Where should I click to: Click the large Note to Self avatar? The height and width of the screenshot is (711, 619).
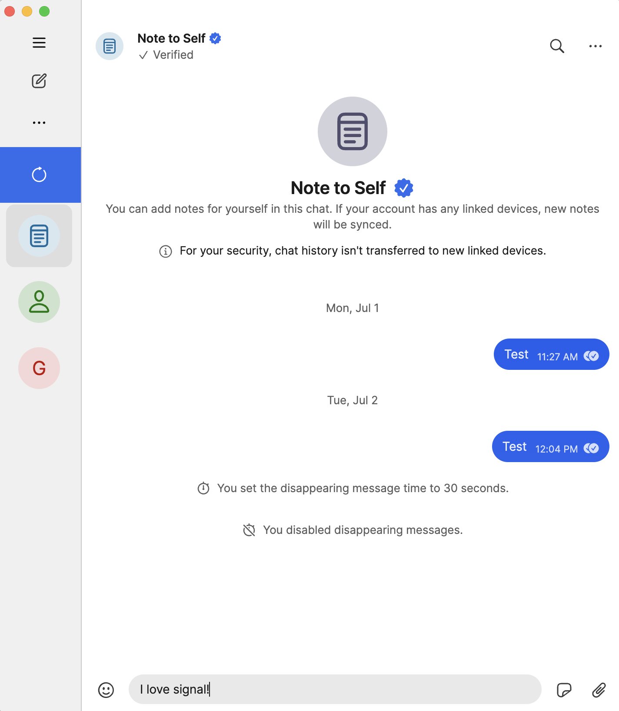tap(353, 131)
